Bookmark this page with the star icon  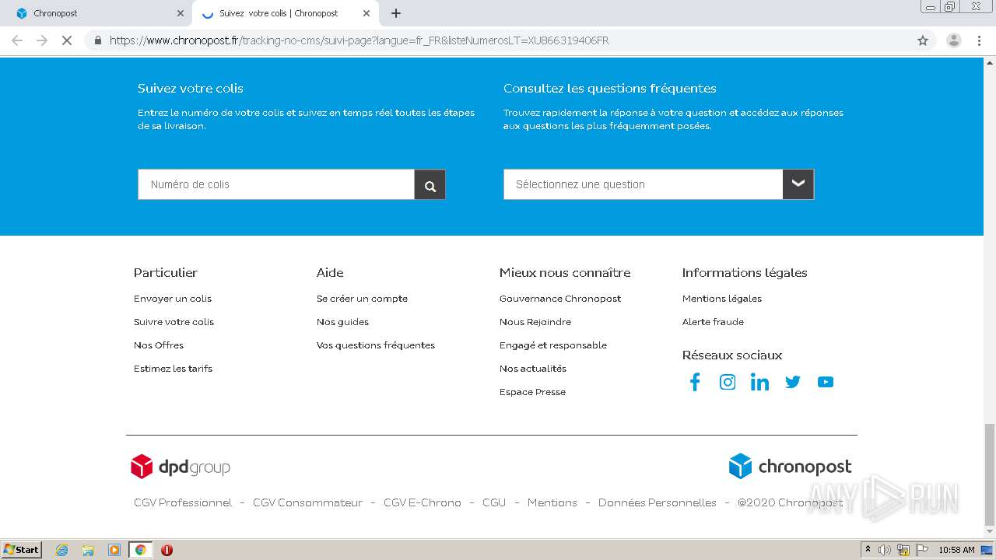(x=923, y=40)
